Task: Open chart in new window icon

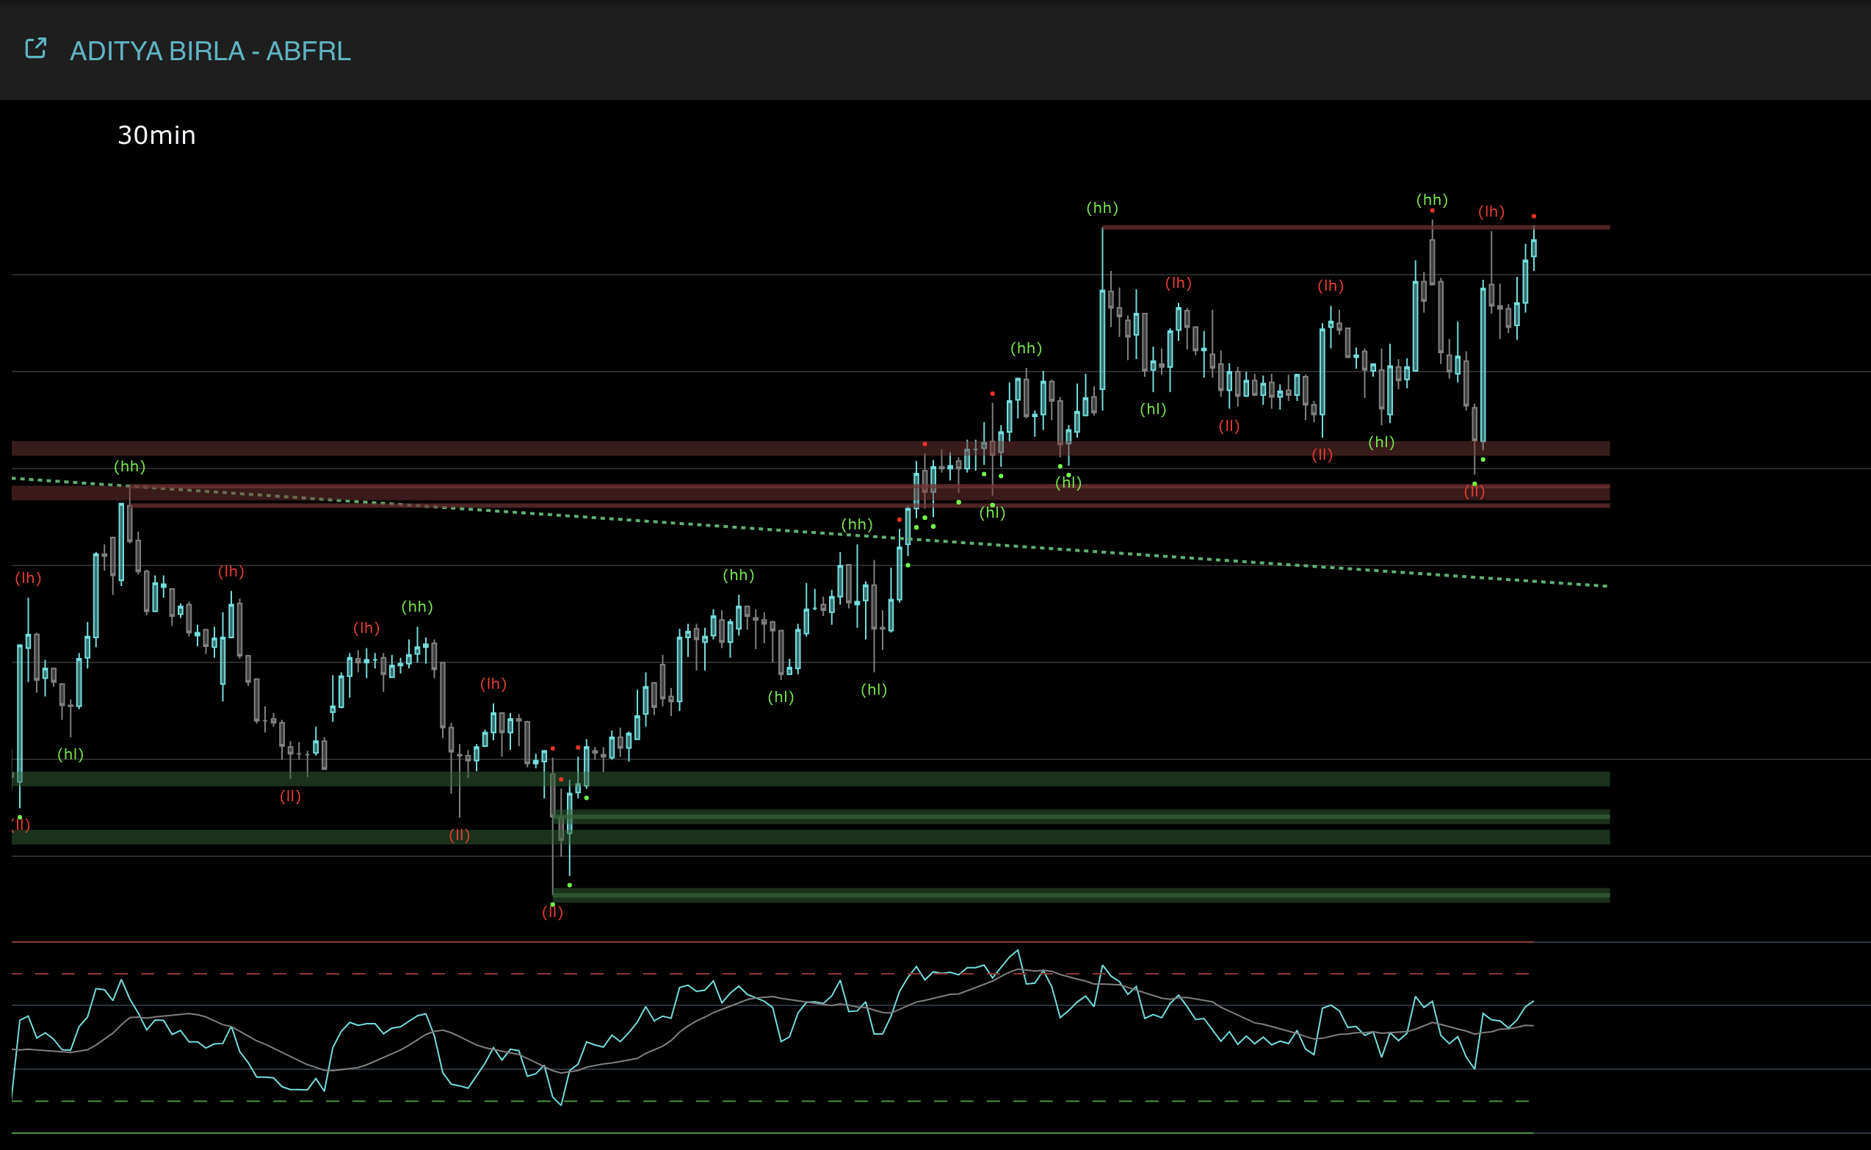Action: [x=36, y=48]
